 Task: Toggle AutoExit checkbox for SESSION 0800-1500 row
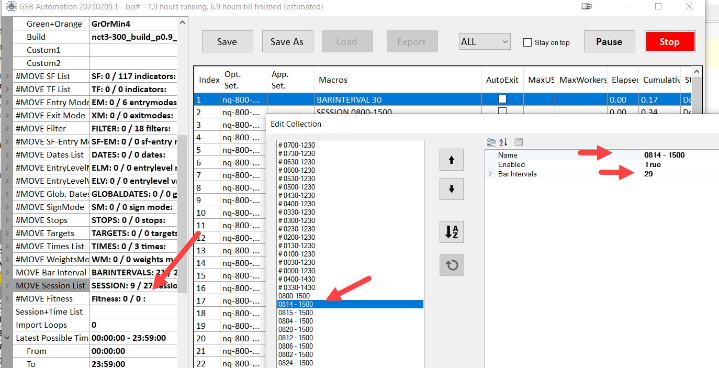[x=502, y=111]
